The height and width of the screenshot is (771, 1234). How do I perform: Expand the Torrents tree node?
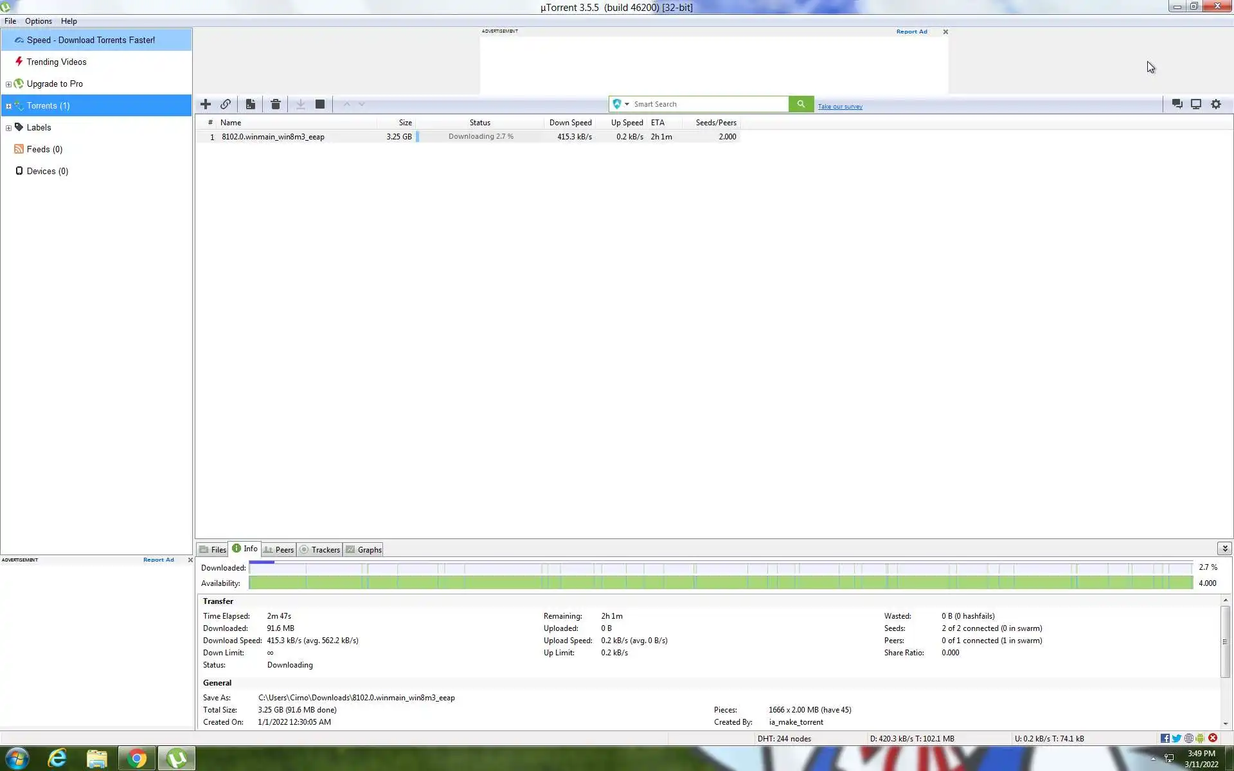coord(8,106)
